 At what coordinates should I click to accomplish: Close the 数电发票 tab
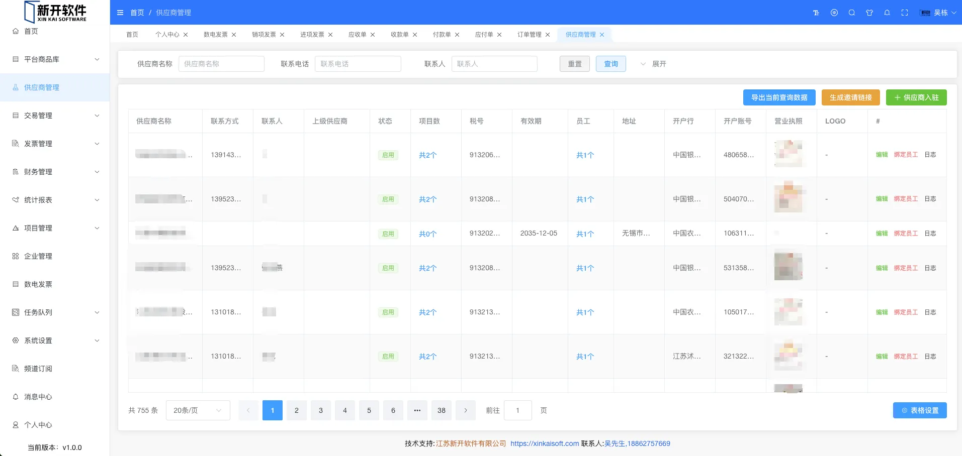click(x=234, y=35)
